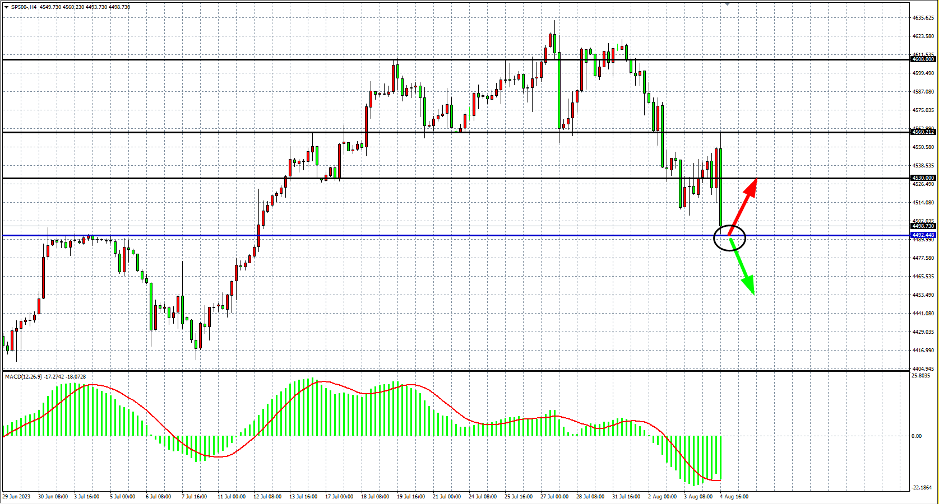Click the current price label 4498.730

923,226
